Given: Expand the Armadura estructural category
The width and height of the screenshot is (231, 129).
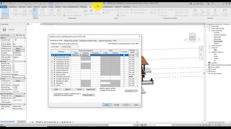Looking at the screenshot, I should click(x=52, y=77).
